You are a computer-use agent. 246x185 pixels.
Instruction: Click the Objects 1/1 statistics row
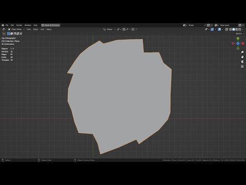(8, 49)
